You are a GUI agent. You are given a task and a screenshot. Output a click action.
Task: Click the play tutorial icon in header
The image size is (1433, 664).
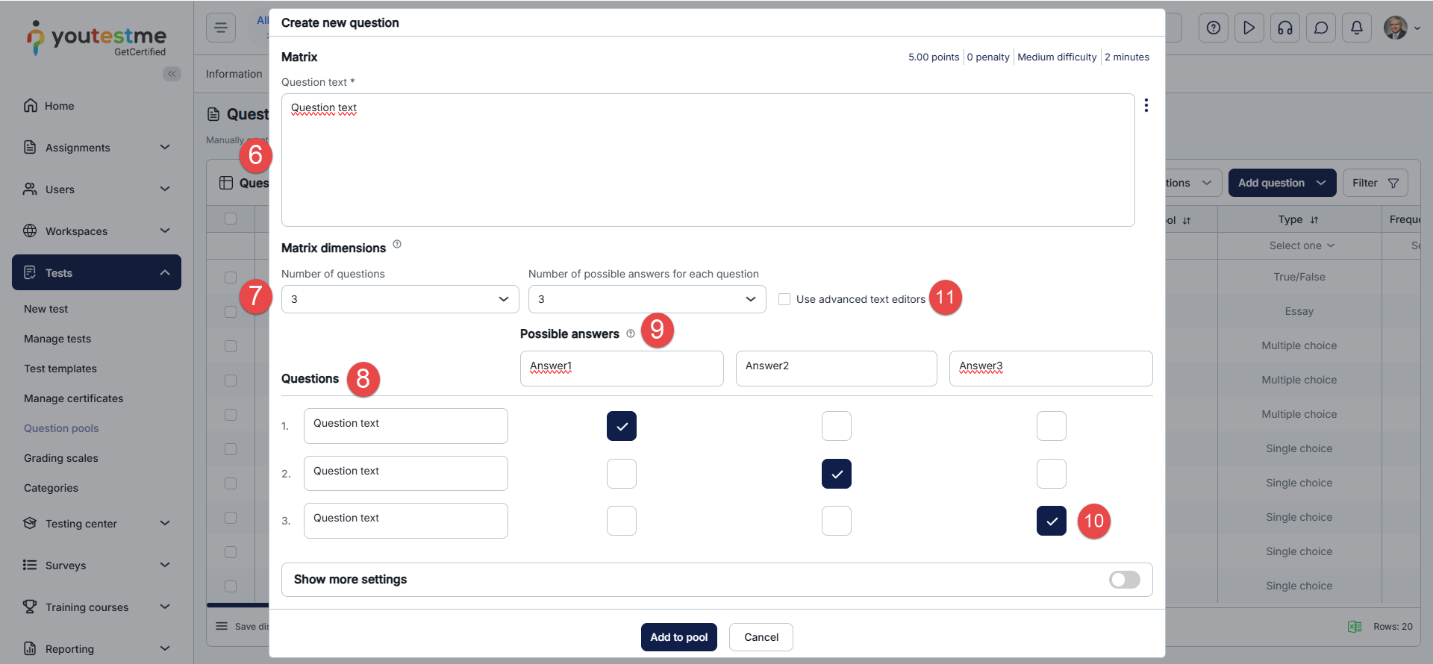pos(1249,28)
